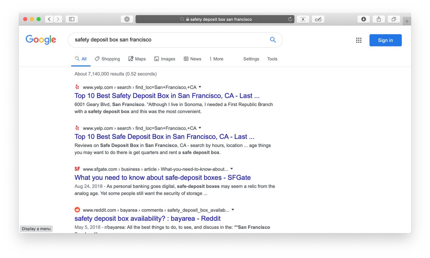Minimize the Safari window
The height and width of the screenshot is (258, 430).
(x=32, y=19)
